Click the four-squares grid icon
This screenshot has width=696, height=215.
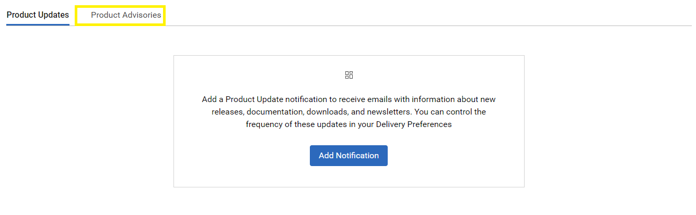coord(349,75)
